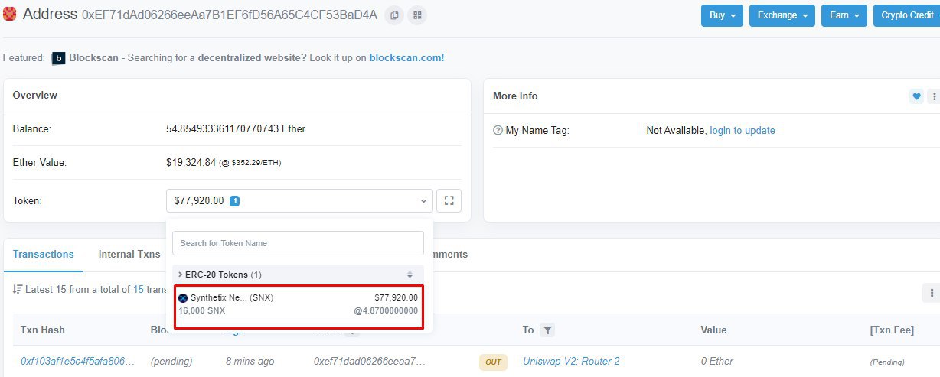The height and width of the screenshot is (377, 940).
Task: Switch to the Transactions tab
Action: click(44, 255)
